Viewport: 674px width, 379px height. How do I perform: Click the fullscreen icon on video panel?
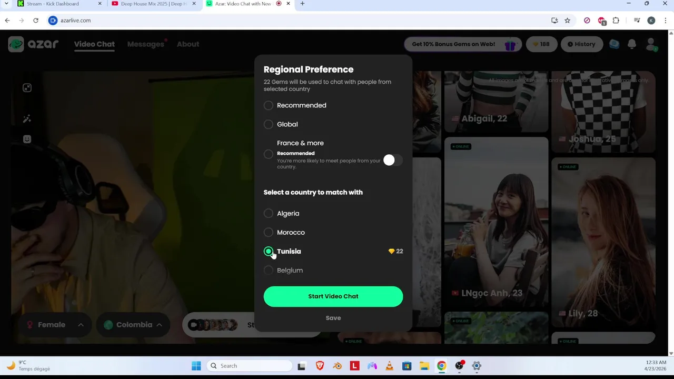point(27,88)
